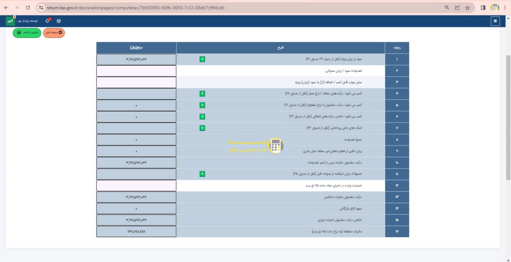Click the green icon in row 11 (استهلاک زیان انباشته)
Viewport: 511px width, 262px height.
203,174
